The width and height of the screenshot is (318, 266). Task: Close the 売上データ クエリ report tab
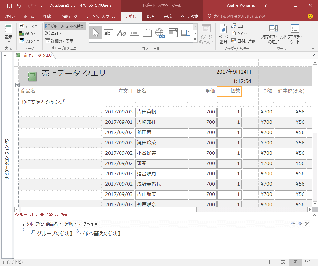click(314, 55)
